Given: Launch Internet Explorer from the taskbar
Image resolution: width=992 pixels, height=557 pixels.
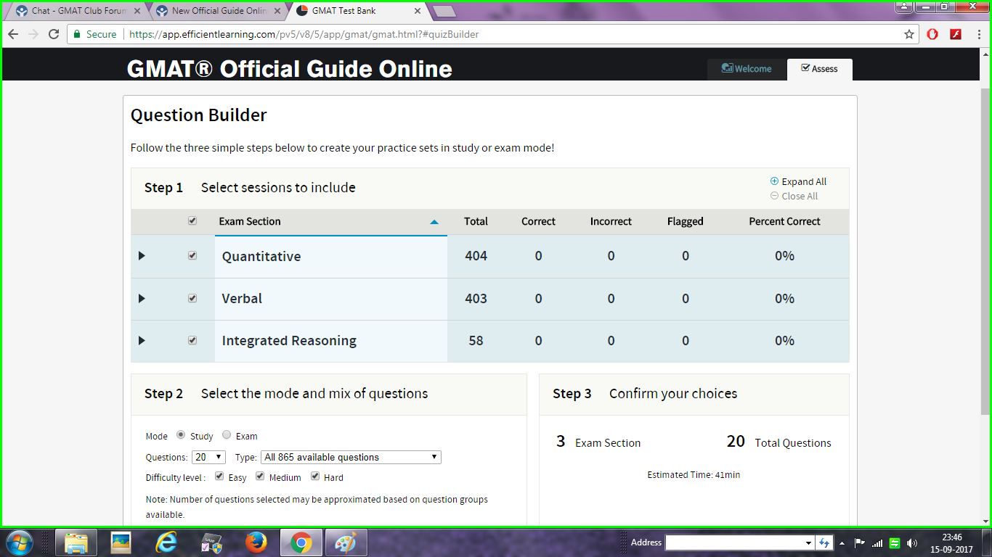Looking at the screenshot, I should pyautogui.click(x=166, y=542).
